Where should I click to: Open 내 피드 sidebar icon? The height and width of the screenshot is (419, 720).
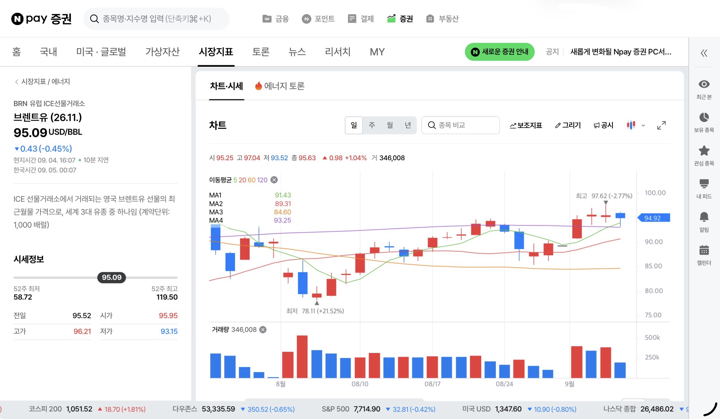tap(704, 183)
